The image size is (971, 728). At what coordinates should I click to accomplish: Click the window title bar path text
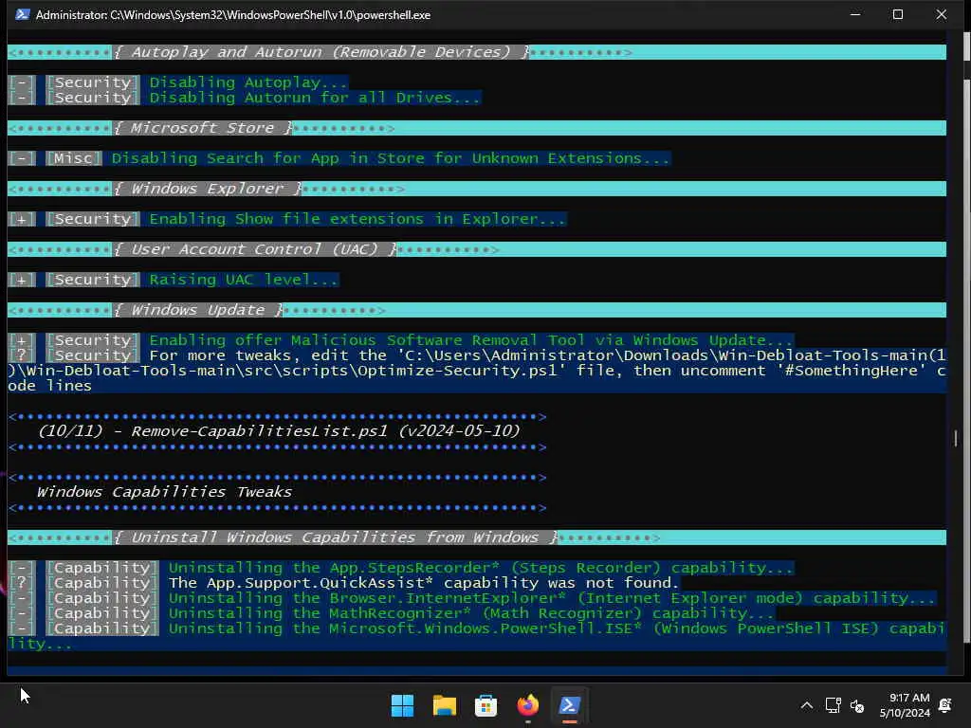pos(233,14)
